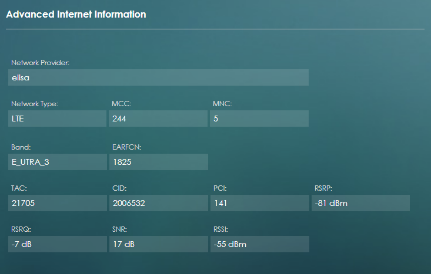
Task: Click the Advanced Internet Information heading
Action: coord(76,14)
